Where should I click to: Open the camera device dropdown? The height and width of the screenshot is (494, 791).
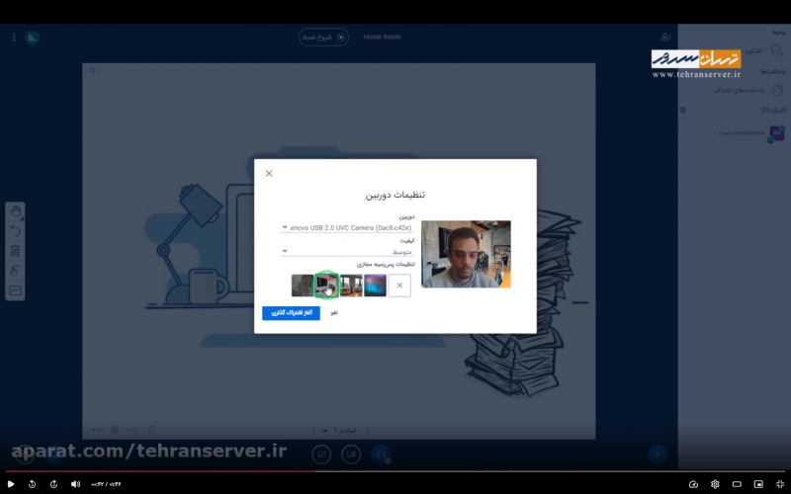click(x=346, y=227)
